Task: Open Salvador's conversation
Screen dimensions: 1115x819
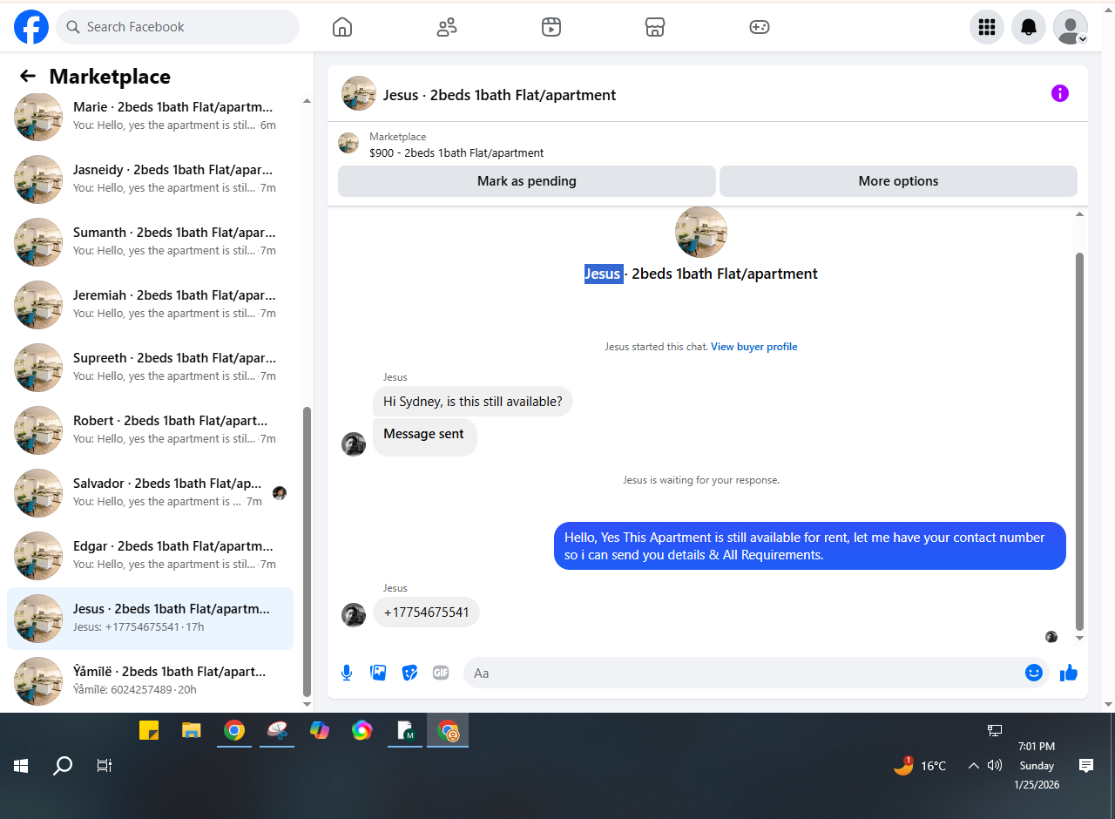Action: tap(150, 493)
